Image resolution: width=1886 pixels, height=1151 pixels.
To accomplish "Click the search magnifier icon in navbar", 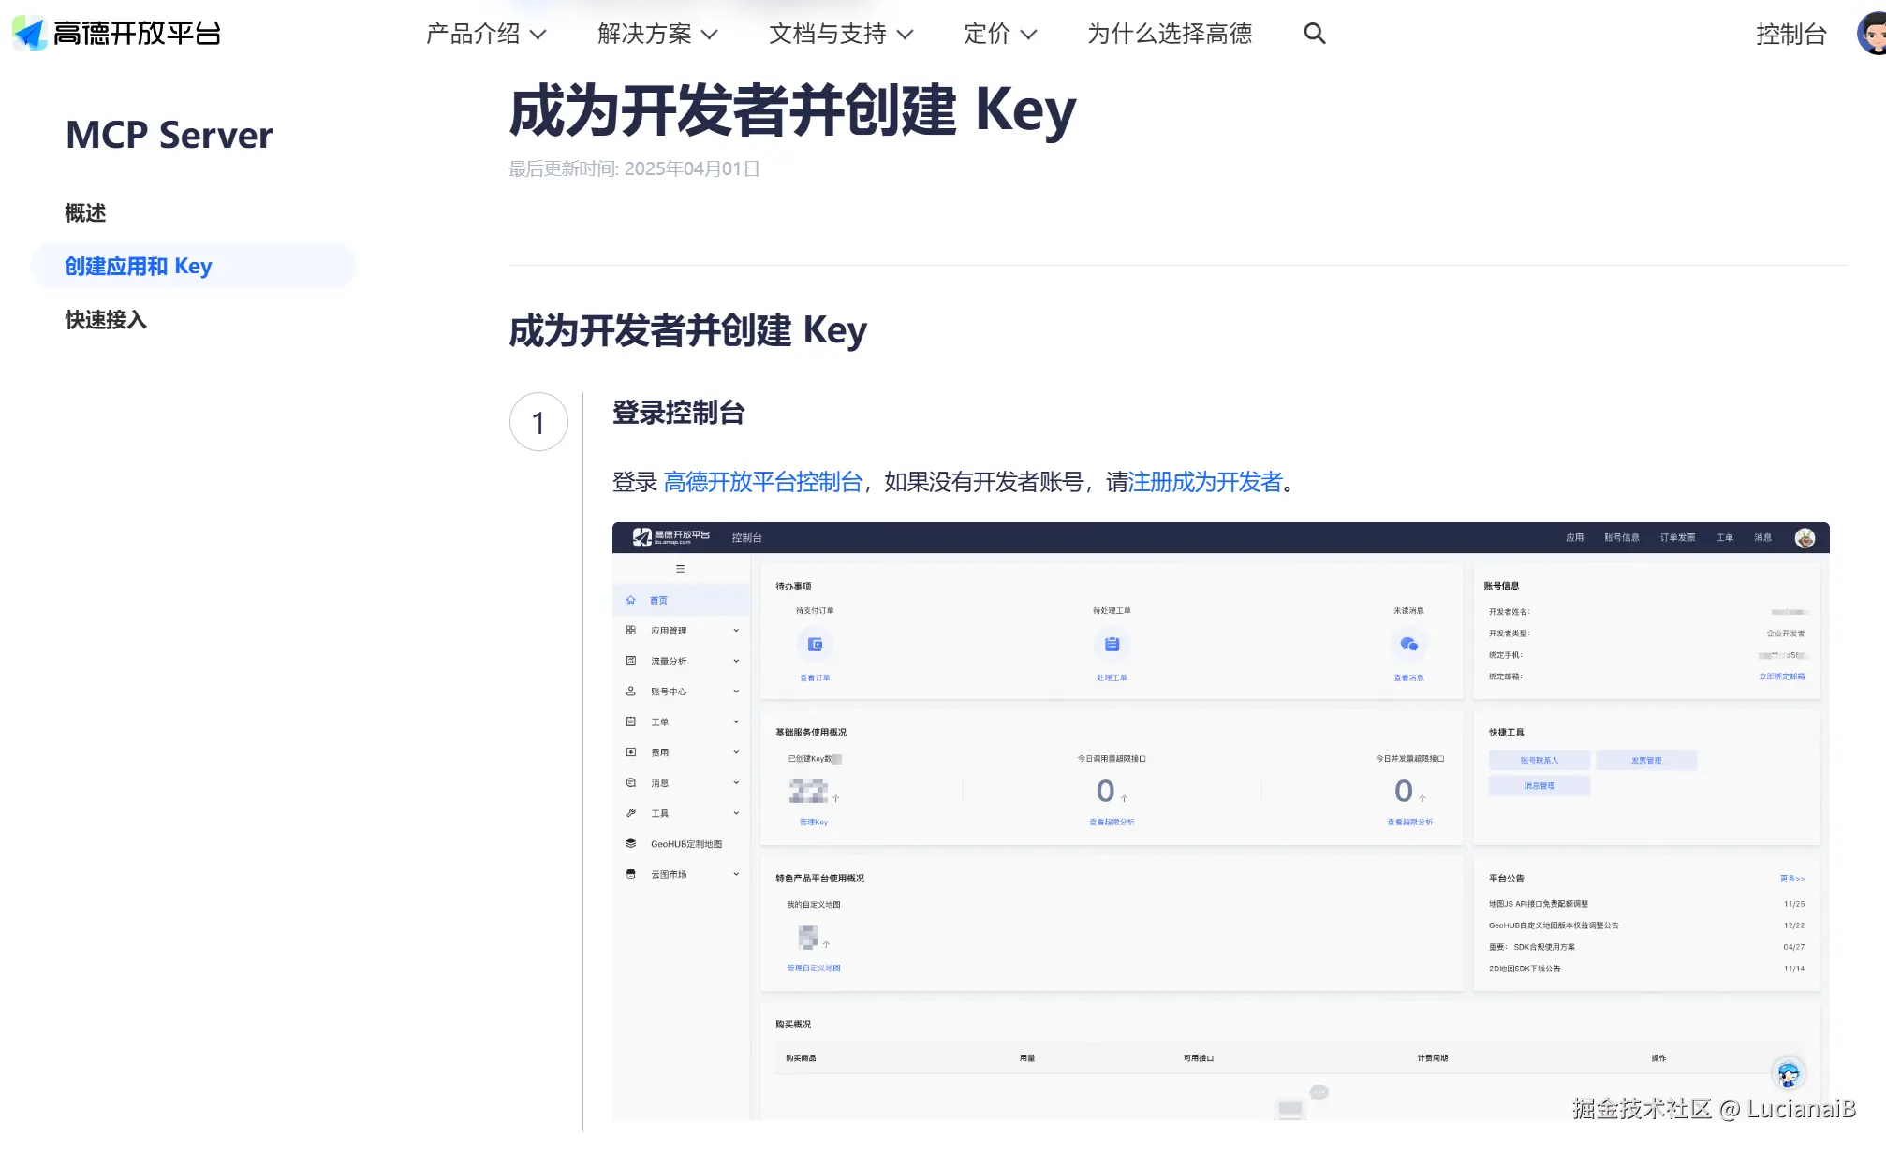I will (1314, 34).
